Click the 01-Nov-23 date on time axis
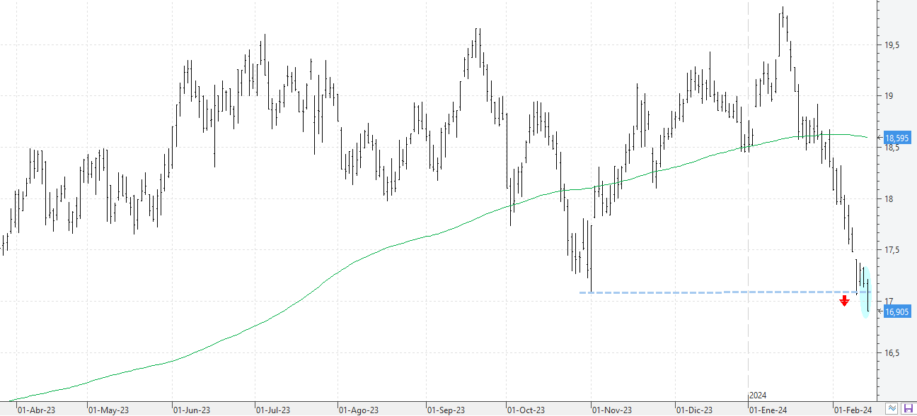The height and width of the screenshot is (416, 917). pos(611,410)
